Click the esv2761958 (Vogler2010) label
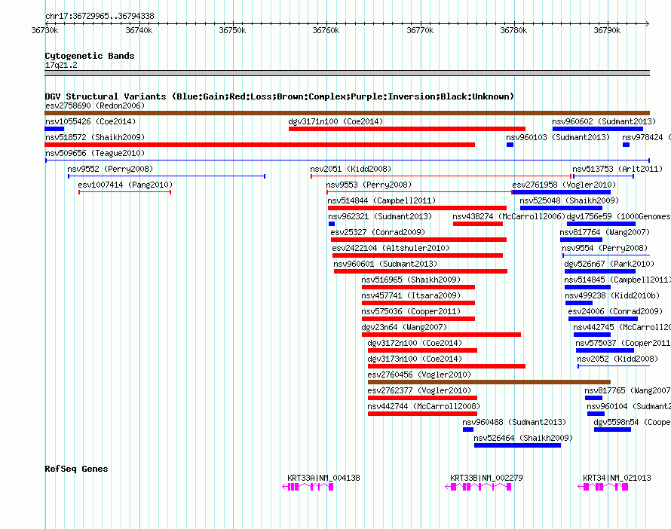The width and height of the screenshot is (671, 529). (564, 185)
